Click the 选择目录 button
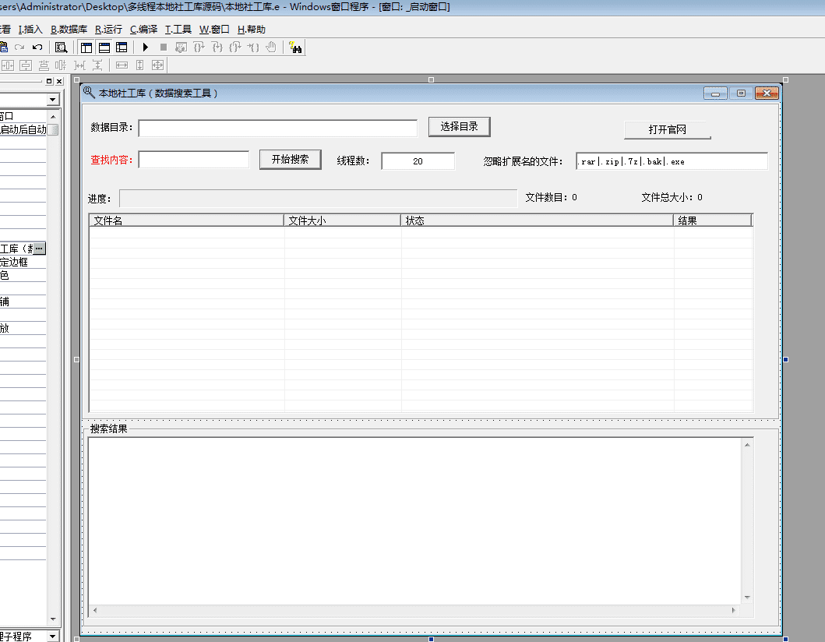Screen dimensions: 825x642 point(459,127)
